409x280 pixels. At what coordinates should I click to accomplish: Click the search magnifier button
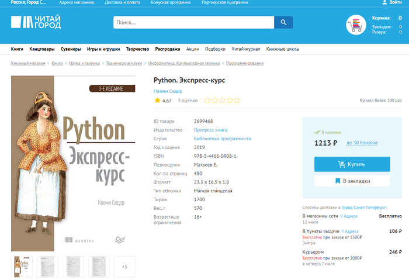coord(283,23)
